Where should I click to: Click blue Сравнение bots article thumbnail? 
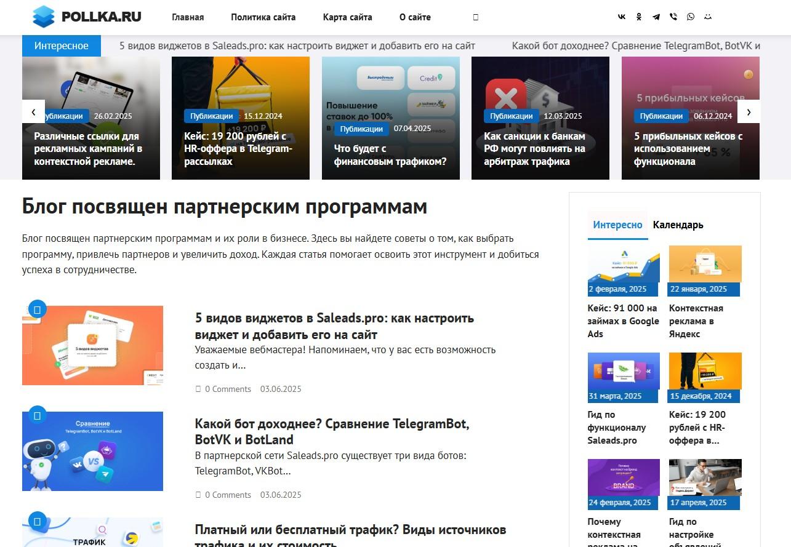point(92,452)
